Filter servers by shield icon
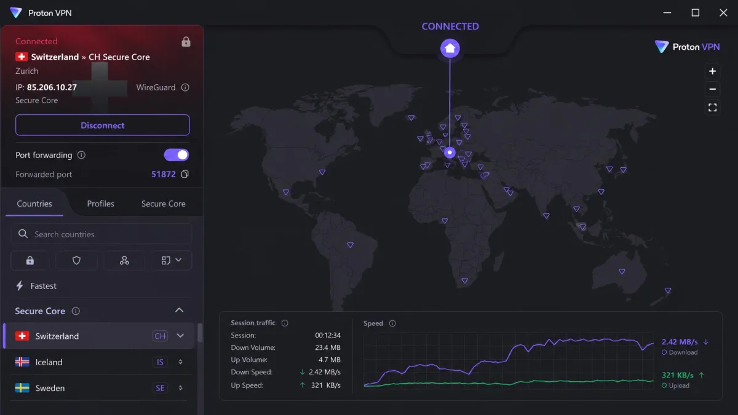 [77, 260]
